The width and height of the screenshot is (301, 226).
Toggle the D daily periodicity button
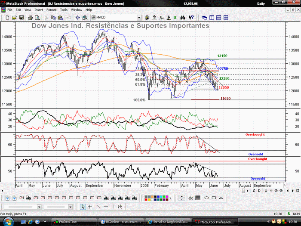[x=259, y=191]
